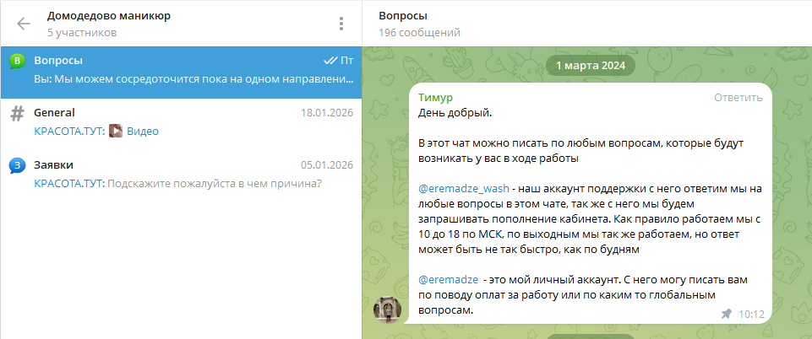
Task: Click the green Вопросы topic icon
Action: pos(17,62)
